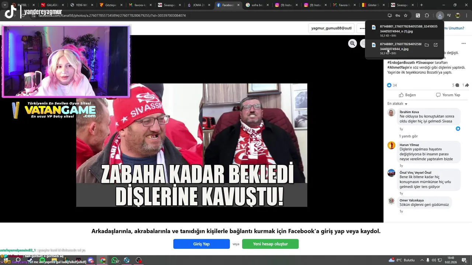The width and height of the screenshot is (472, 265).
Task: Open the new tab plus button
Action: click(421, 5)
